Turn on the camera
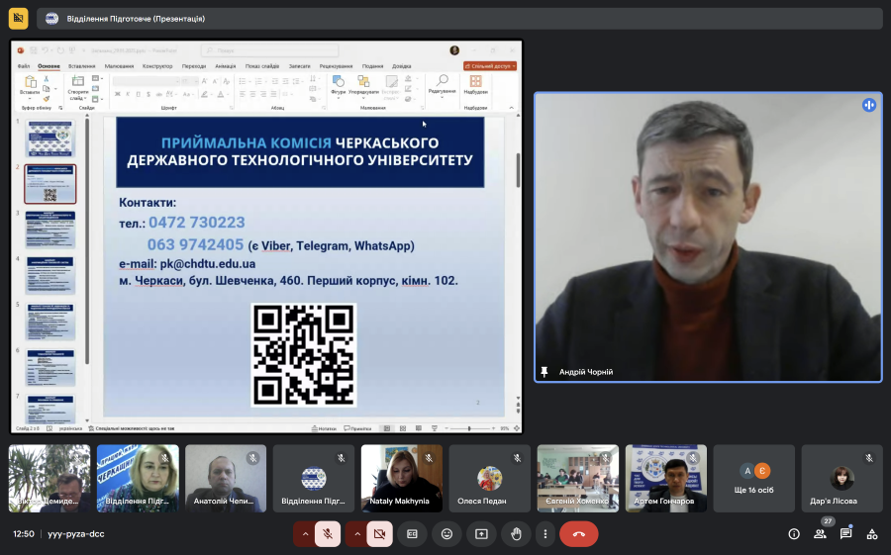 click(379, 534)
